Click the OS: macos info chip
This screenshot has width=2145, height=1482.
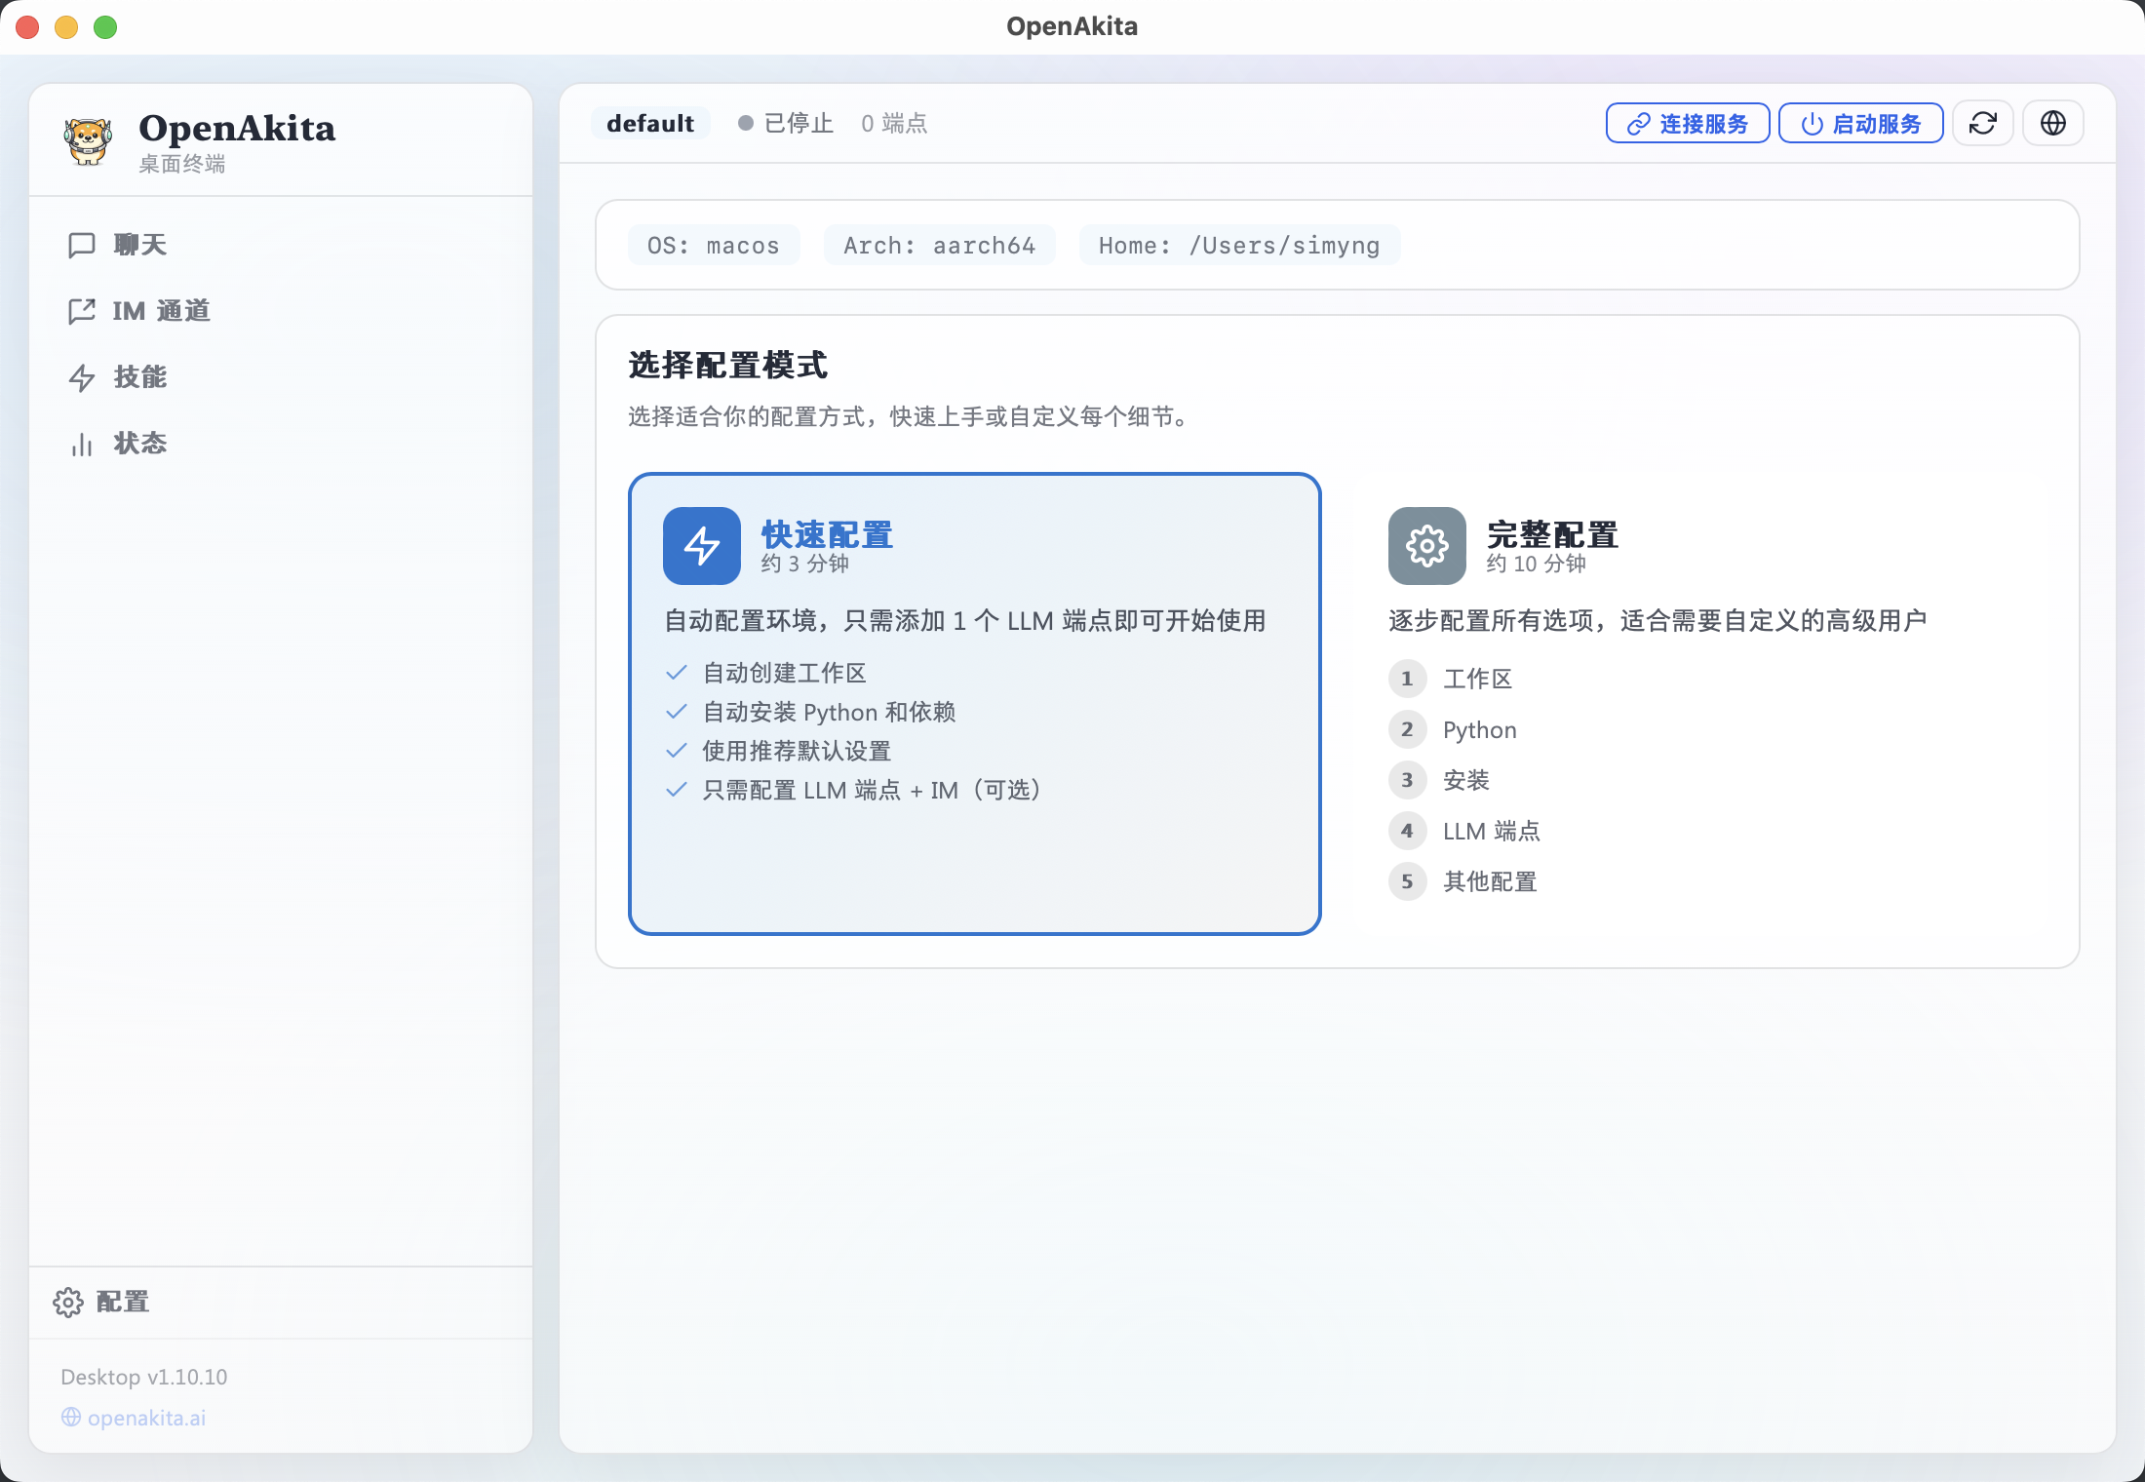click(713, 245)
